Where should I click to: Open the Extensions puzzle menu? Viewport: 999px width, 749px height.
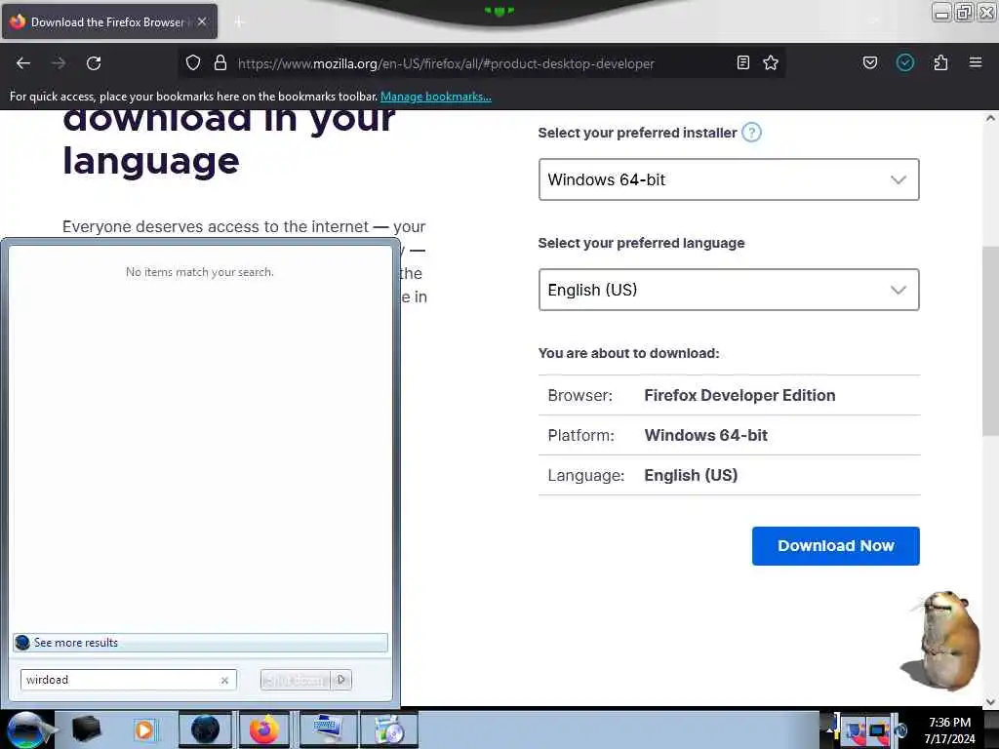click(x=941, y=63)
